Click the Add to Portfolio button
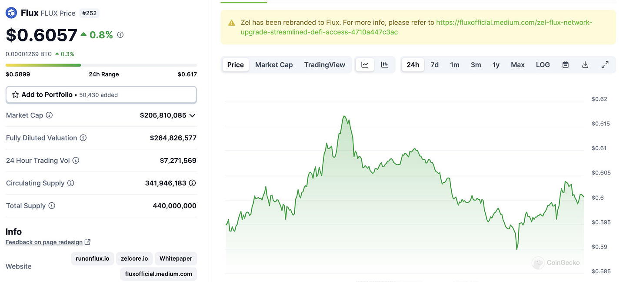 pyautogui.click(x=101, y=95)
